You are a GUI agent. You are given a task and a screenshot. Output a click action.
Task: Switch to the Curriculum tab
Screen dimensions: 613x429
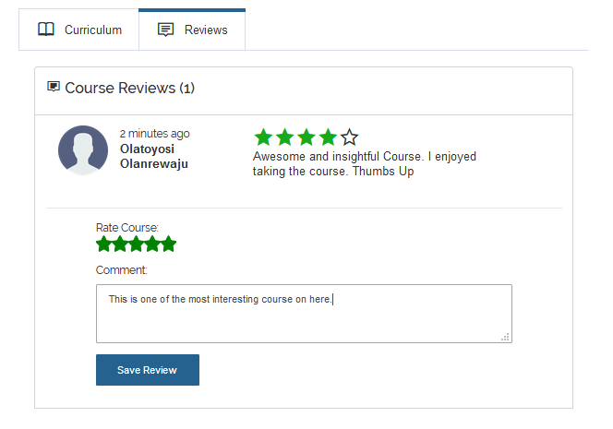coord(79,30)
